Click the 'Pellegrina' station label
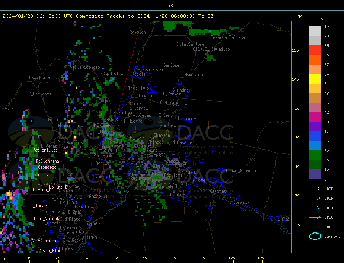This screenshot has height=263, width=344. 48,161
